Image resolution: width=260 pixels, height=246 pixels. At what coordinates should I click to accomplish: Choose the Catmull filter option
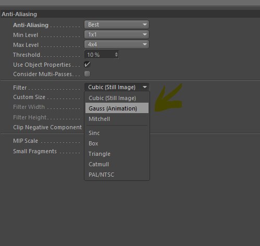[x=117, y=164]
